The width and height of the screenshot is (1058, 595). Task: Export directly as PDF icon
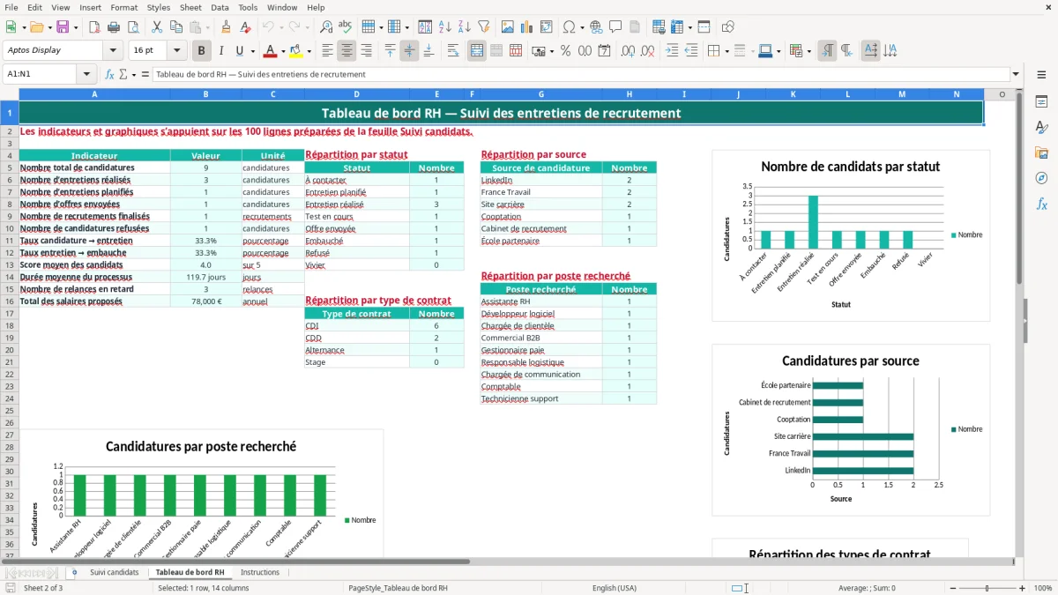pyautogui.click(x=96, y=27)
